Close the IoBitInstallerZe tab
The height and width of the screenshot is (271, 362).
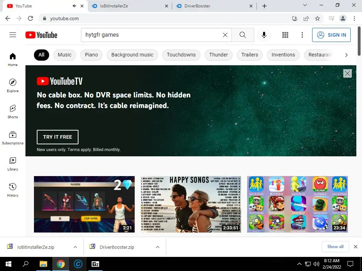[167, 6]
